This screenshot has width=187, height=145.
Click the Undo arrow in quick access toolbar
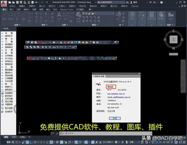point(36,2)
